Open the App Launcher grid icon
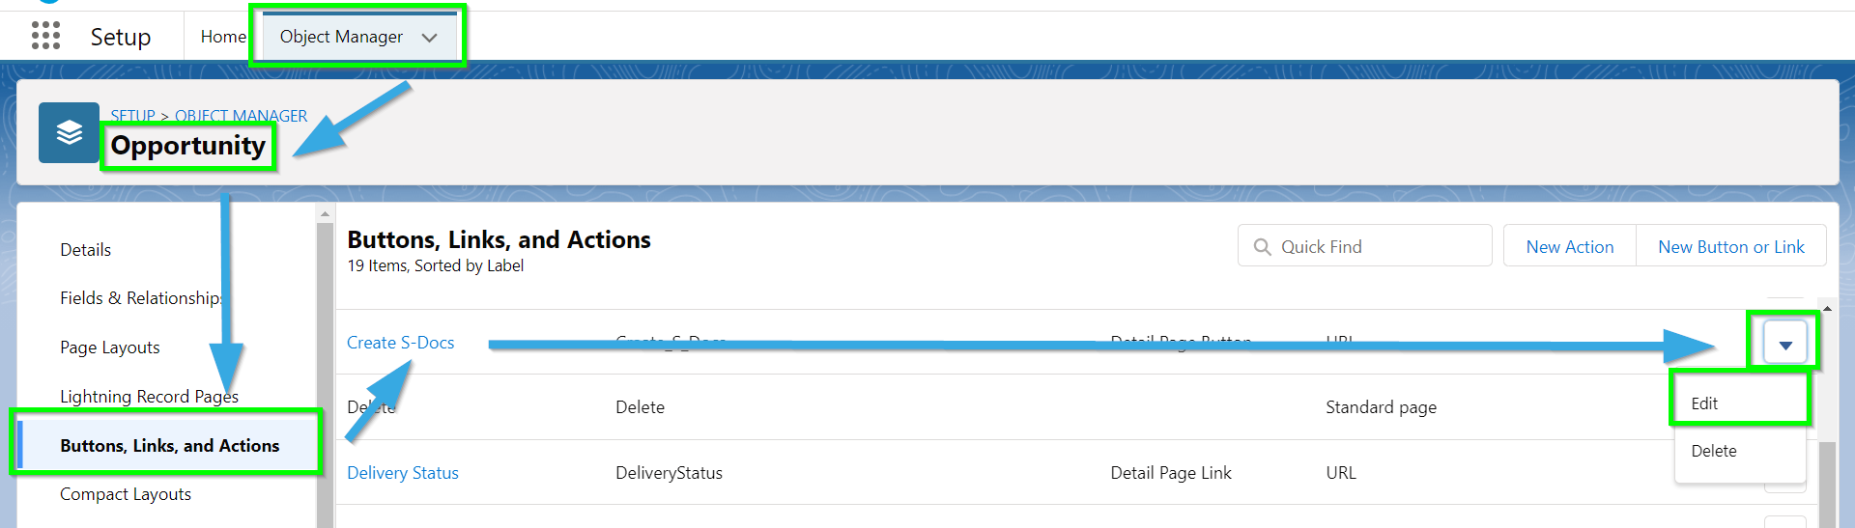1855x528 pixels. click(45, 36)
